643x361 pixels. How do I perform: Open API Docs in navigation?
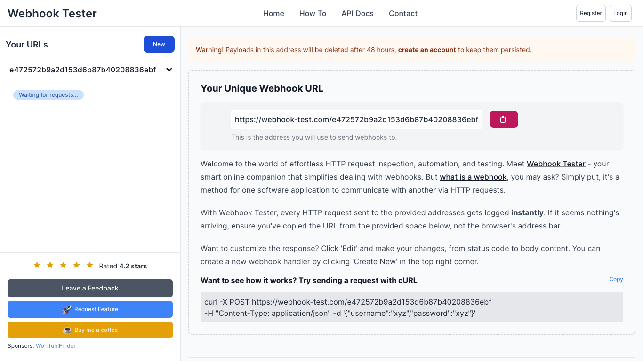pos(358,13)
